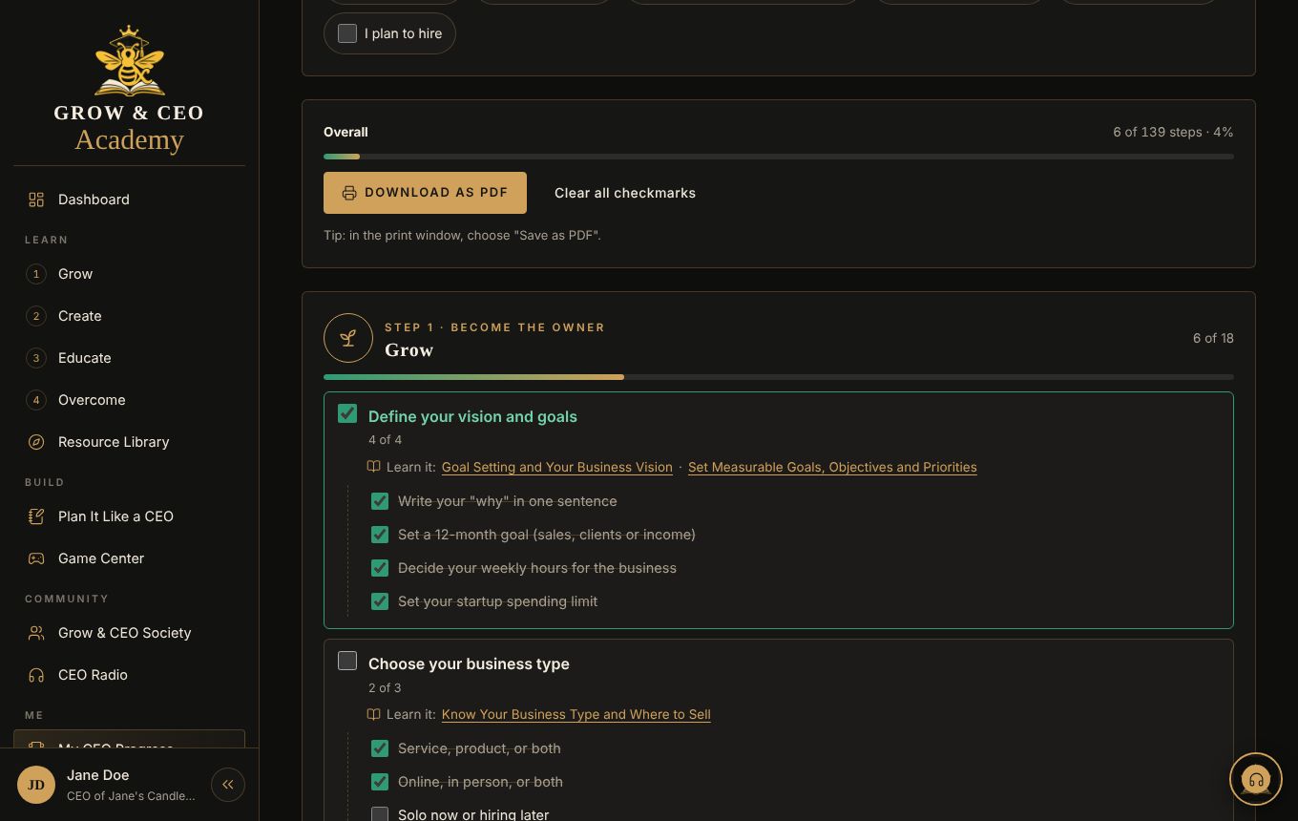
Task: Open the Dashboard menu item
Action: pos(129,200)
